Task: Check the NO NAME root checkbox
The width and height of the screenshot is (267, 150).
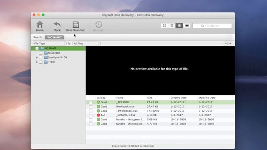Action: [37, 48]
